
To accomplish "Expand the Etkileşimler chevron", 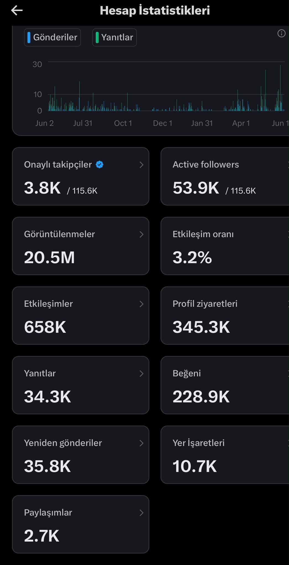I will (141, 304).
